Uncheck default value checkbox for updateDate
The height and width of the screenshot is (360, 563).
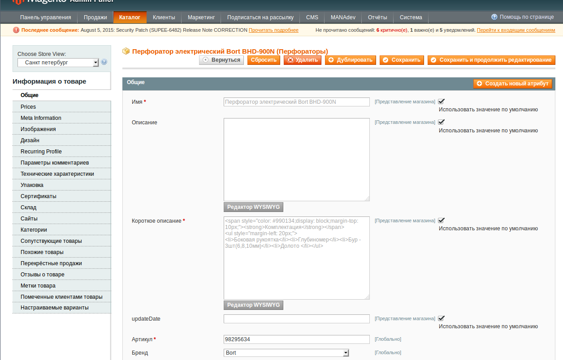coord(441,318)
